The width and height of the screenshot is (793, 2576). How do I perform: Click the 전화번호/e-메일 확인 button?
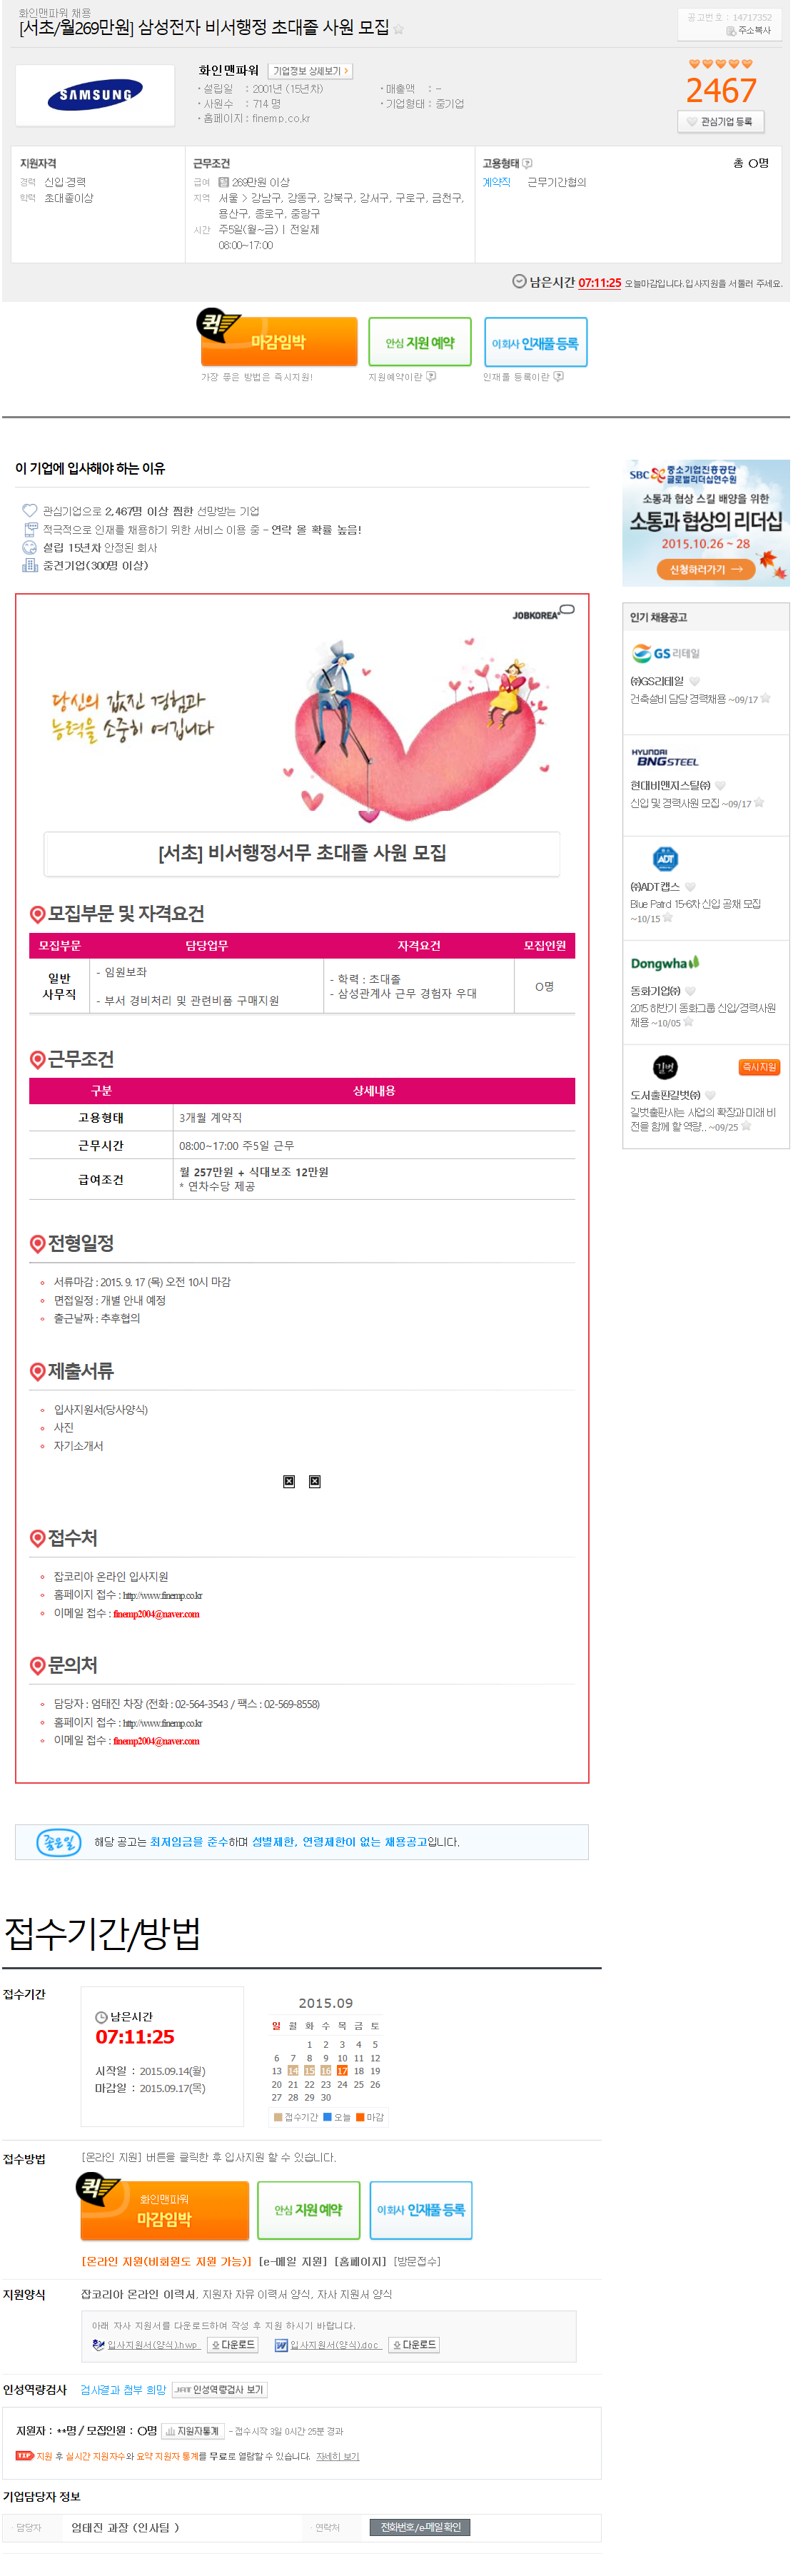[420, 2527]
